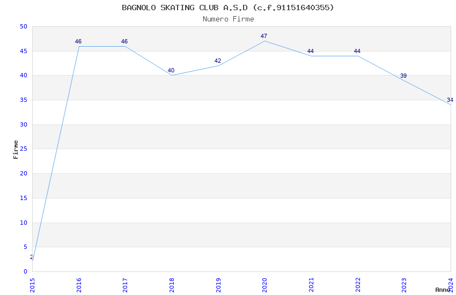The height and width of the screenshot is (295, 456).
Task: Click the data label 44 above 2022
Action: pos(357,51)
